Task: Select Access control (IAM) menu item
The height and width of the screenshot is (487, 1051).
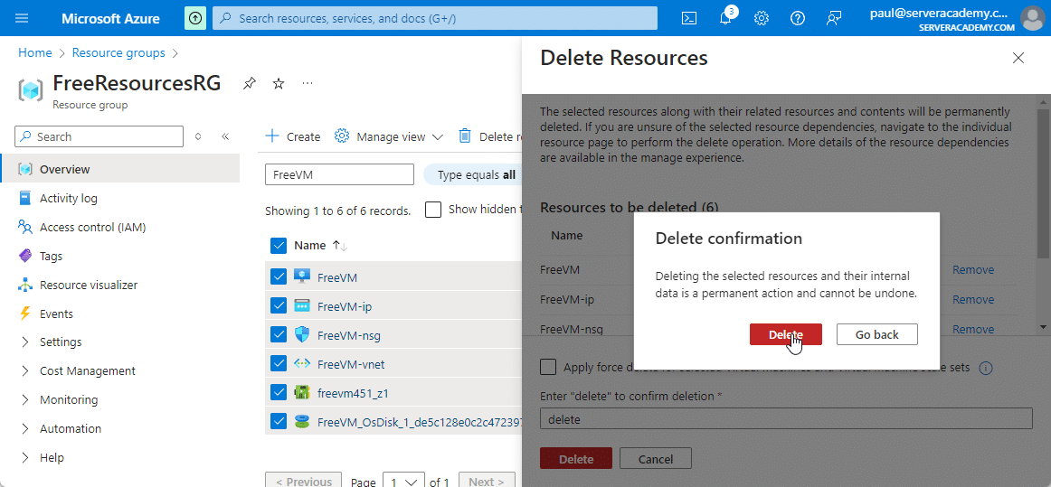Action: click(92, 228)
